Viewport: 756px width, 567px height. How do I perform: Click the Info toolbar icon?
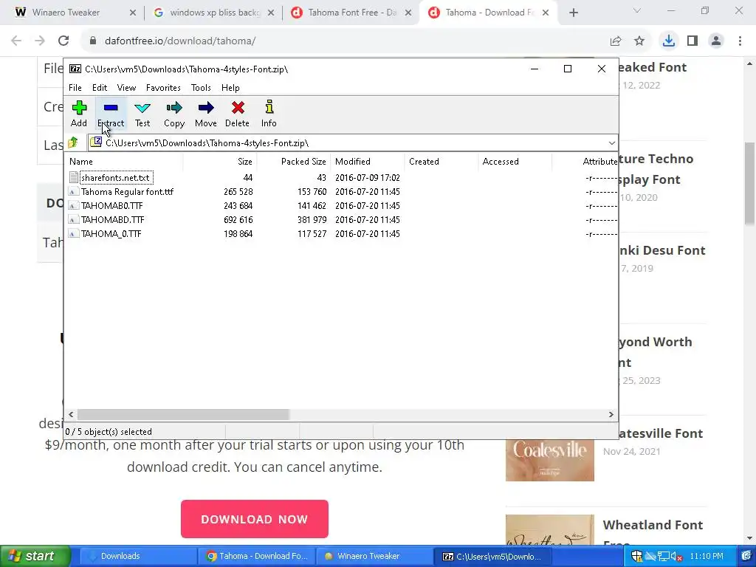(269, 114)
